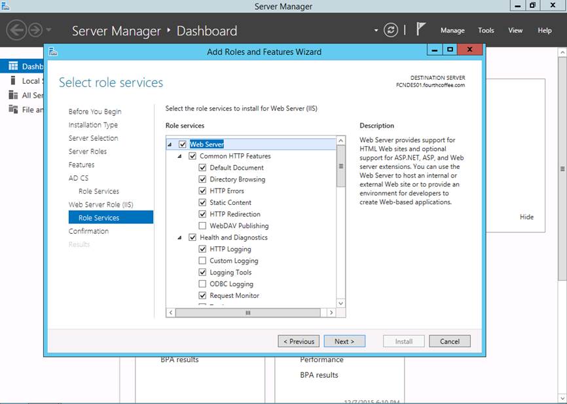The width and height of the screenshot is (567, 404).
Task: Check the Custom Logging option
Action: click(x=202, y=261)
